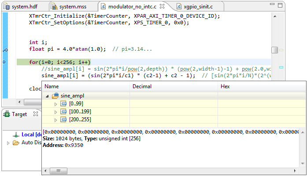Click the commented //sine_ampl[i] line
The width and height of the screenshot is (307, 176).
pyautogui.click(x=156, y=69)
